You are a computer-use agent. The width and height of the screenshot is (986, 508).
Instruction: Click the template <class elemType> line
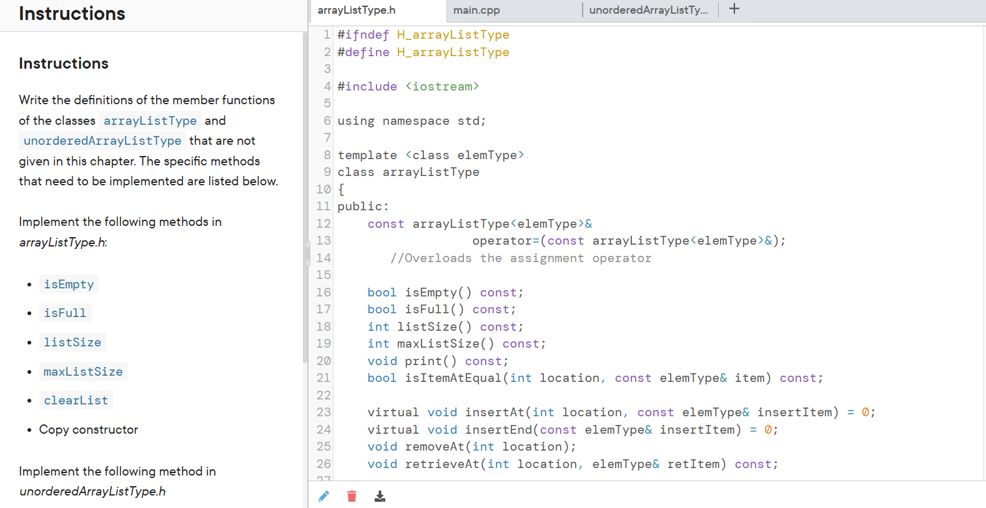pos(431,155)
